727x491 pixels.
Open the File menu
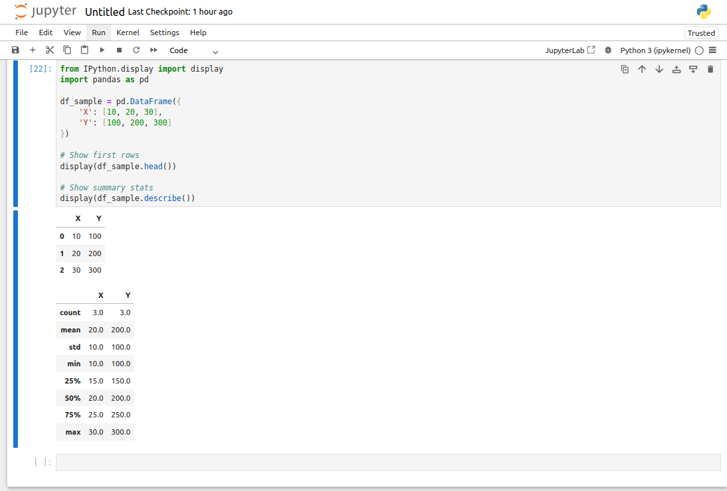[x=21, y=33]
